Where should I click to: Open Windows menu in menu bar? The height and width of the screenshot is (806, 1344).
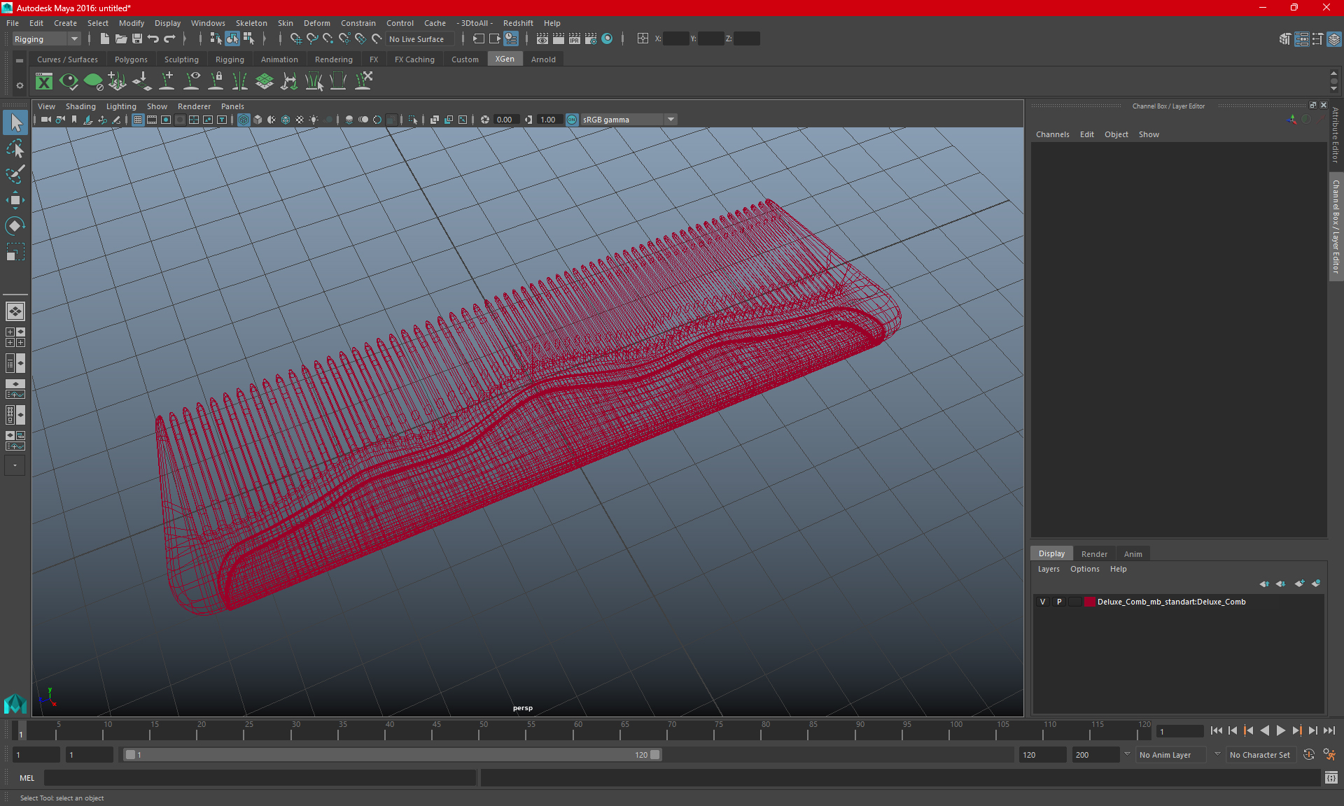point(207,22)
